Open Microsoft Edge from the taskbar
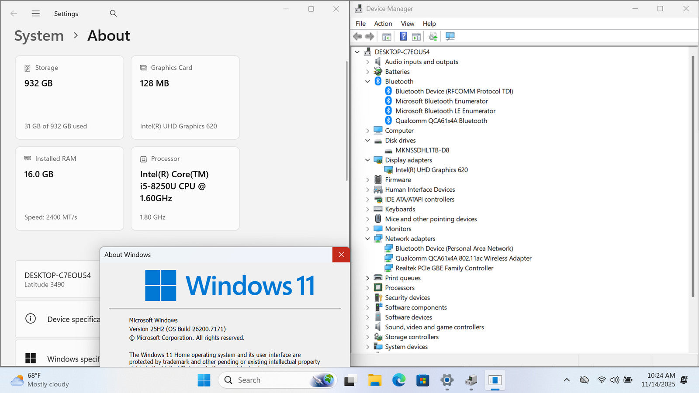The width and height of the screenshot is (699, 393). coord(398,380)
